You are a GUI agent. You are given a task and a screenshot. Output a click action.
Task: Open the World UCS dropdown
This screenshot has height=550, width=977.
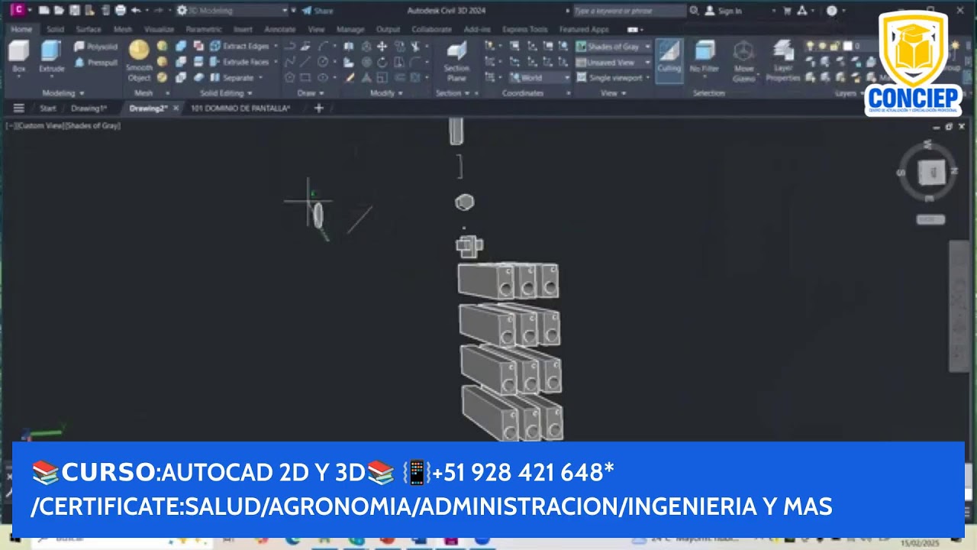click(x=540, y=77)
